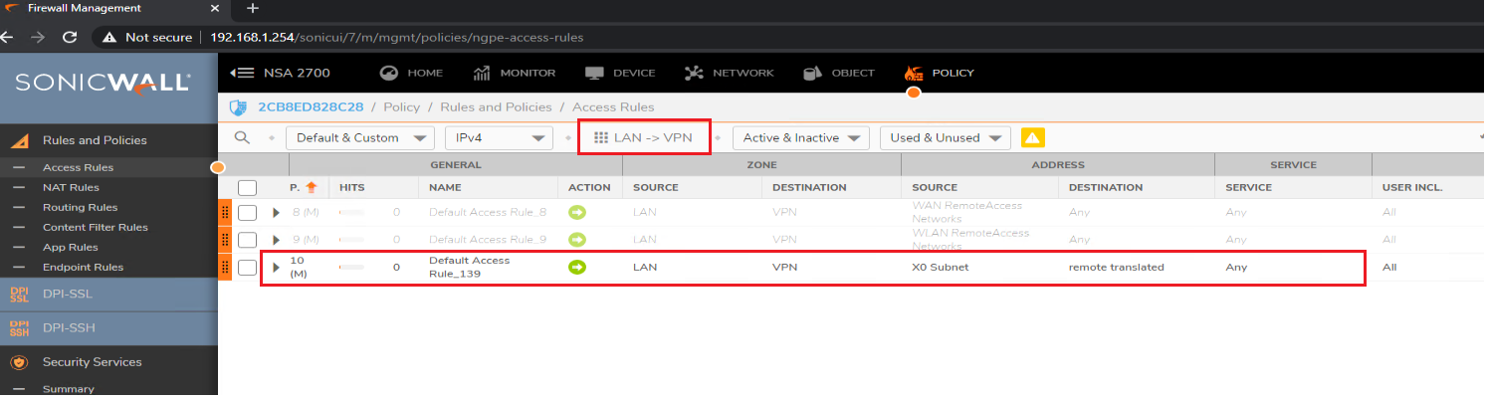The image size is (1488, 400).
Task: Click the search magnifier icon
Action: pyautogui.click(x=242, y=137)
